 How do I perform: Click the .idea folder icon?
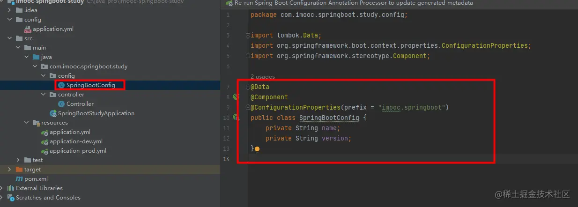(x=19, y=10)
